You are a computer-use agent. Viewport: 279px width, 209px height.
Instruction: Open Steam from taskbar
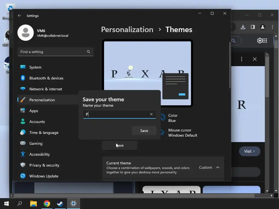(60, 204)
